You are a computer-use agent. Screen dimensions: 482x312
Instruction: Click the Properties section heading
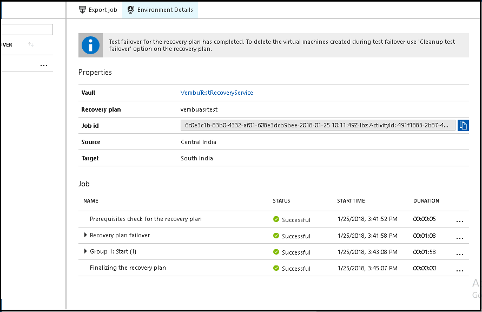tap(95, 72)
